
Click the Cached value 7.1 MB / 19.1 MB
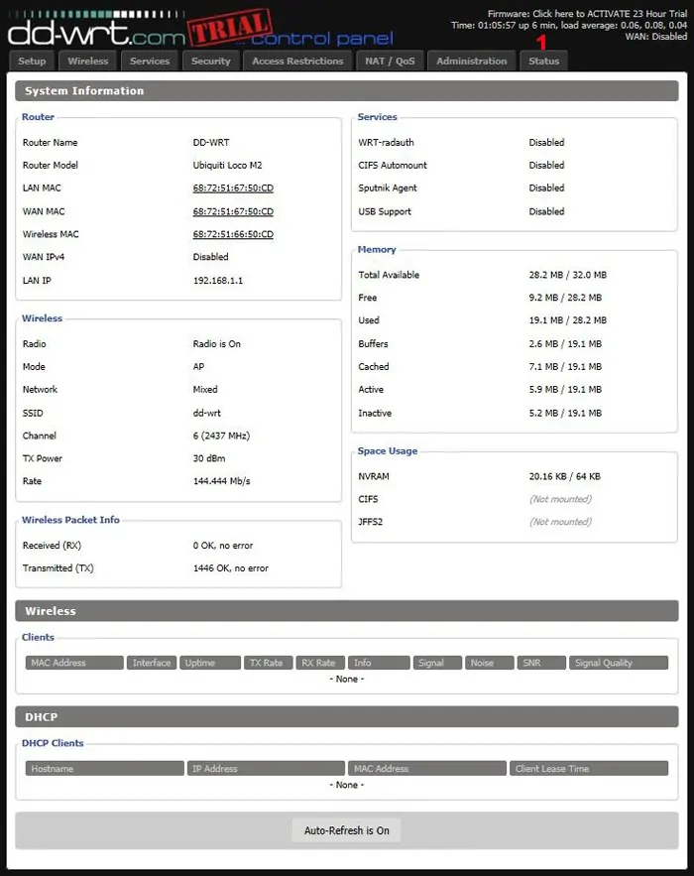tap(565, 367)
